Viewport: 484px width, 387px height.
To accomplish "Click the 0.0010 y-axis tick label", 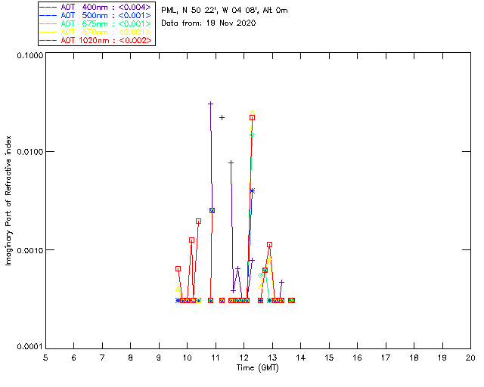I will (30, 250).
